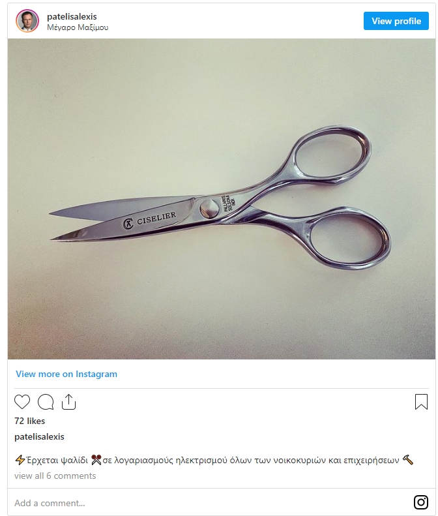
Task: Open the patelisalexis username in the header
Action: click(x=72, y=16)
